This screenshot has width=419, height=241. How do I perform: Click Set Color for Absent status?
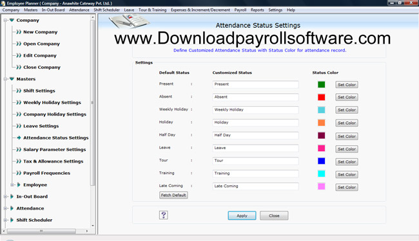[x=347, y=97]
